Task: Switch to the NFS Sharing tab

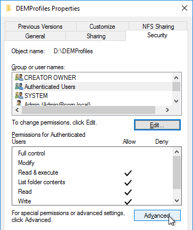Action: click(158, 26)
